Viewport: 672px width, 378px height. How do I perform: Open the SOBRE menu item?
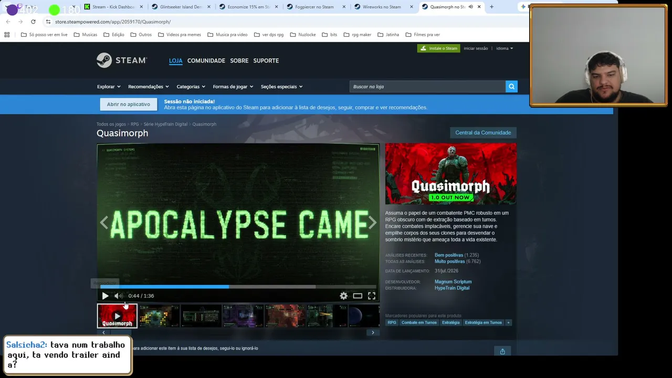[x=239, y=60]
